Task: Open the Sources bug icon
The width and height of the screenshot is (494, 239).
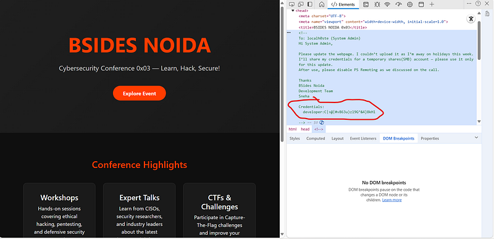Action: [x=377, y=4]
